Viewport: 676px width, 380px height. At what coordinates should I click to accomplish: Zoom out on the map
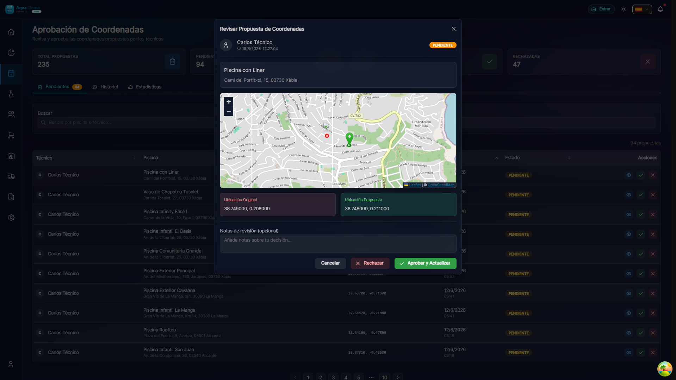click(x=229, y=111)
